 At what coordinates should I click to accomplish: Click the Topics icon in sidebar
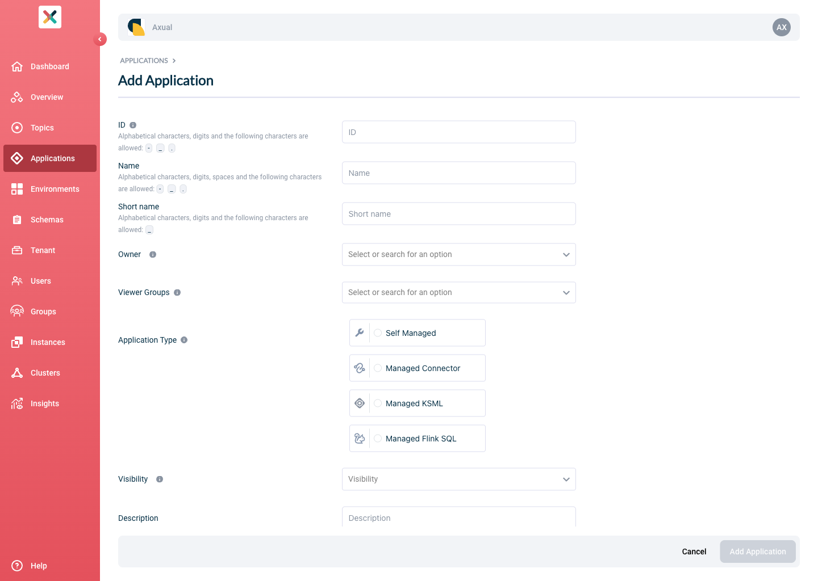(17, 128)
